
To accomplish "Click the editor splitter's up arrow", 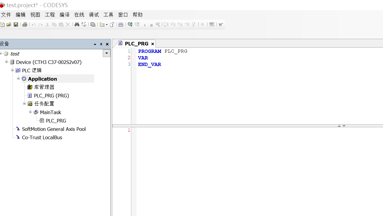I will click(339, 126).
